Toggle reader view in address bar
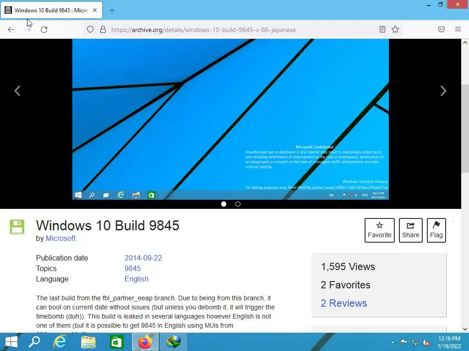This screenshot has height=351, width=469. pos(382,29)
